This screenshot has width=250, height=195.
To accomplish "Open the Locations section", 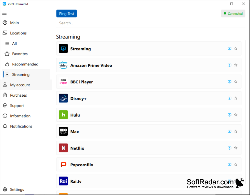I will pyautogui.click(x=26, y=33).
